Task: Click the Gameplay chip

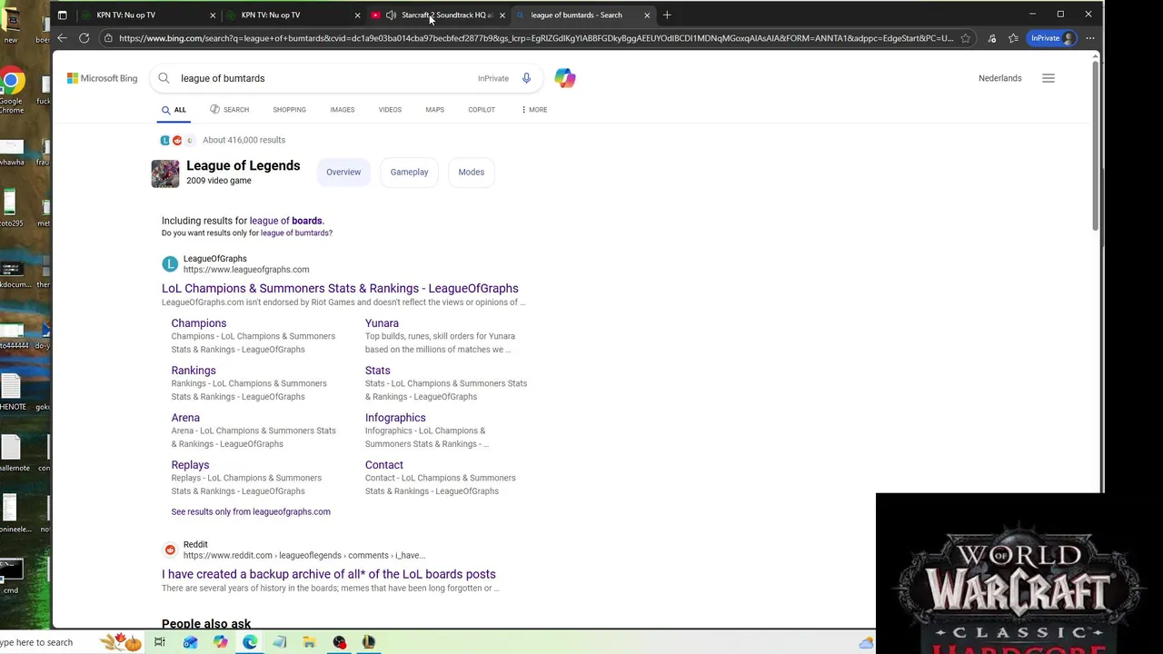Action: [x=409, y=172]
